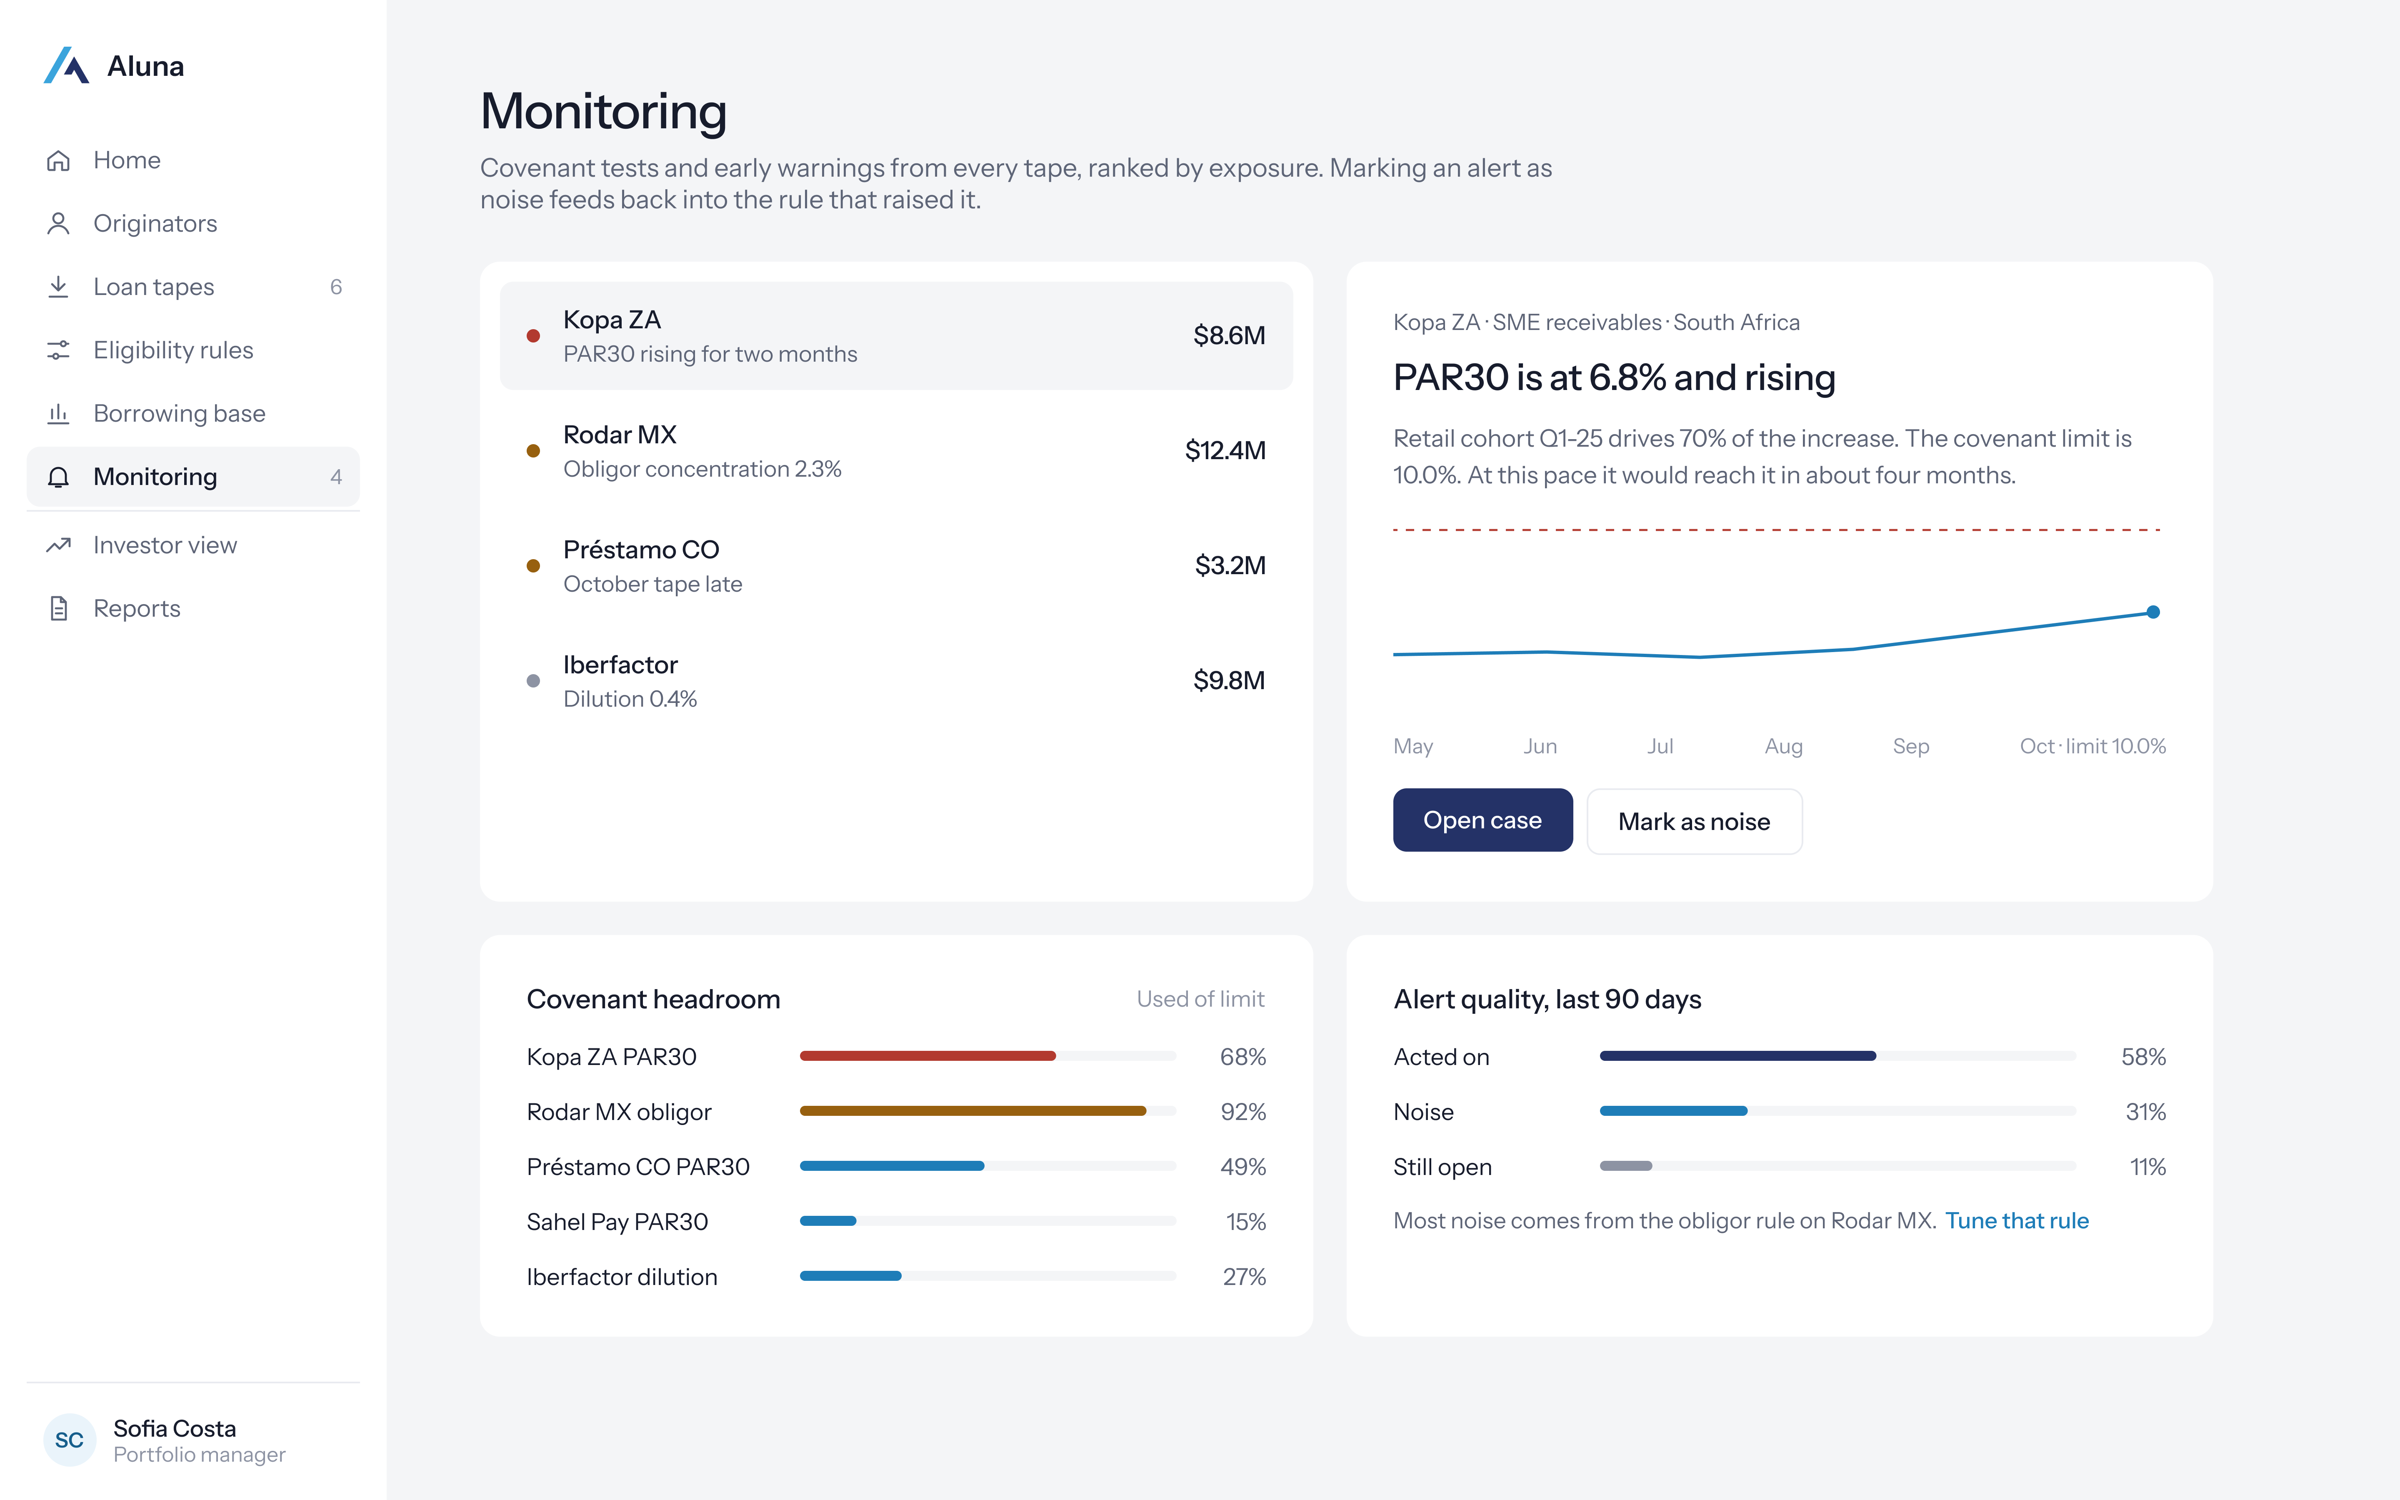Click the Eligibility rules sliders icon
Image resolution: width=2400 pixels, height=1500 pixels.
(58, 350)
